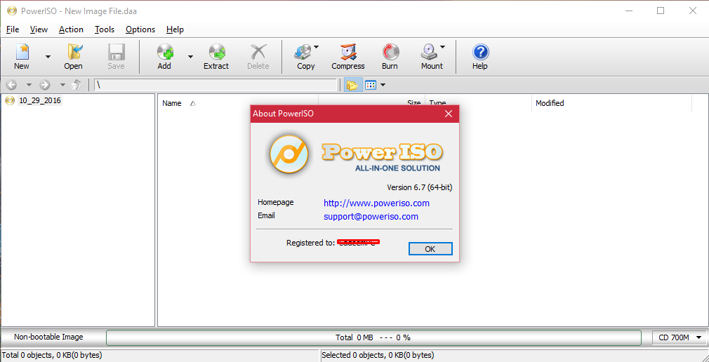The height and width of the screenshot is (362, 709).
Task: Click the Copy disc toolbar icon
Action: click(303, 53)
